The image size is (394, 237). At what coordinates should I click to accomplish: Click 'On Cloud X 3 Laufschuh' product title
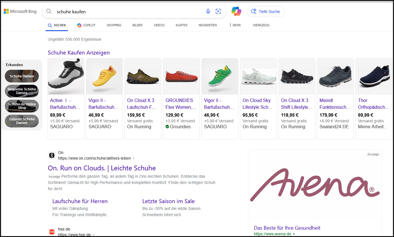click(x=142, y=104)
